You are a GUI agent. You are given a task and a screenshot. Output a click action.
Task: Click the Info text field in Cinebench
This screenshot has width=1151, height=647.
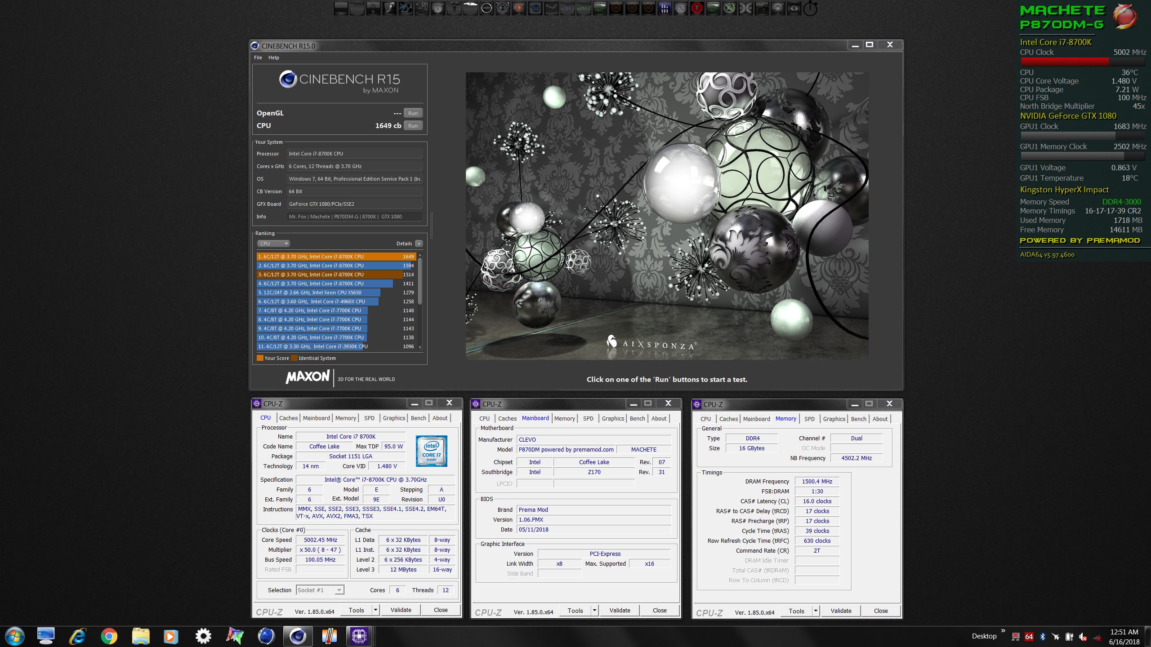(355, 217)
